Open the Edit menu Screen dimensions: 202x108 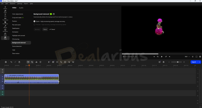click(x=7, y=4)
